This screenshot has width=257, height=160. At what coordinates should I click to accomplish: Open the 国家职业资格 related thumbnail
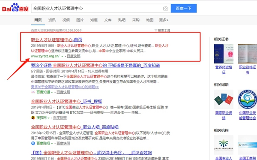click(x=224, y=99)
